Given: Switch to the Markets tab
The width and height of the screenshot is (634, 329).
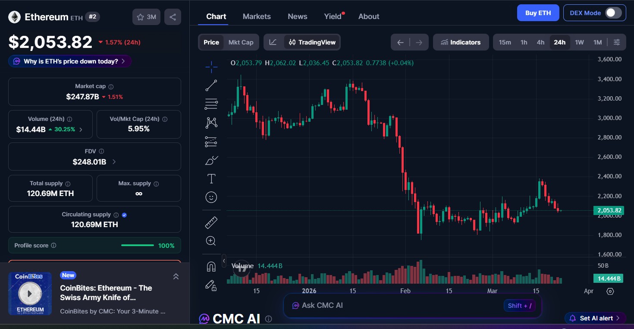Looking at the screenshot, I should coord(257,16).
